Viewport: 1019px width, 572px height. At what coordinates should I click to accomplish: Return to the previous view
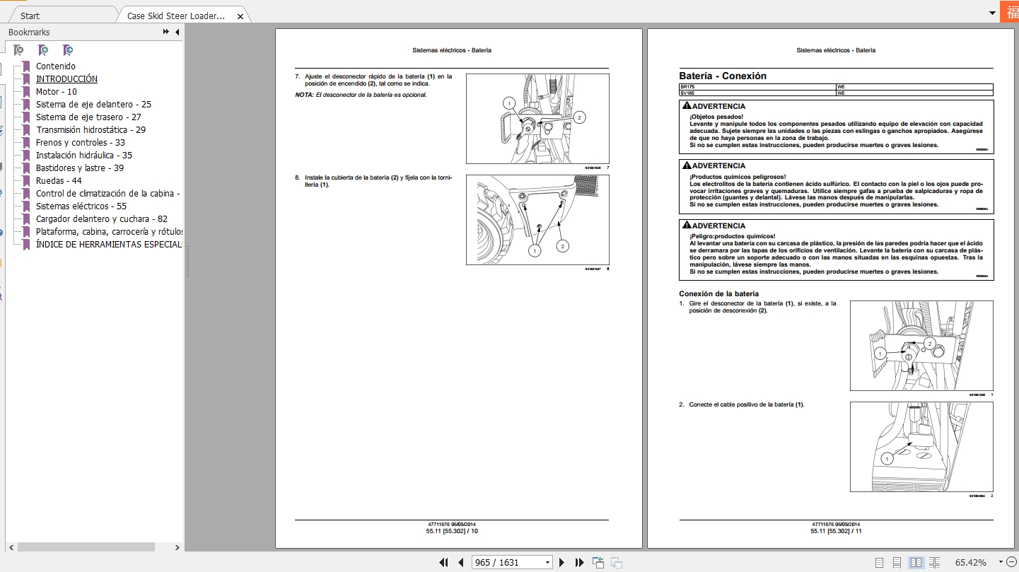click(598, 561)
